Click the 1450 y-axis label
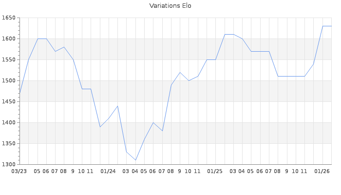 point(8,102)
